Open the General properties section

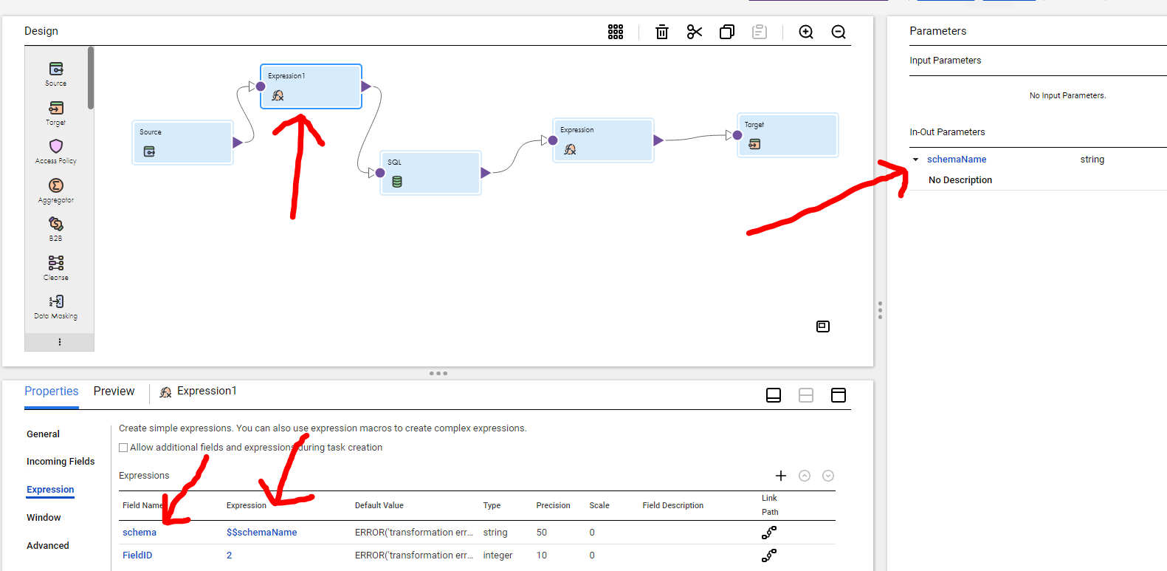pos(43,434)
